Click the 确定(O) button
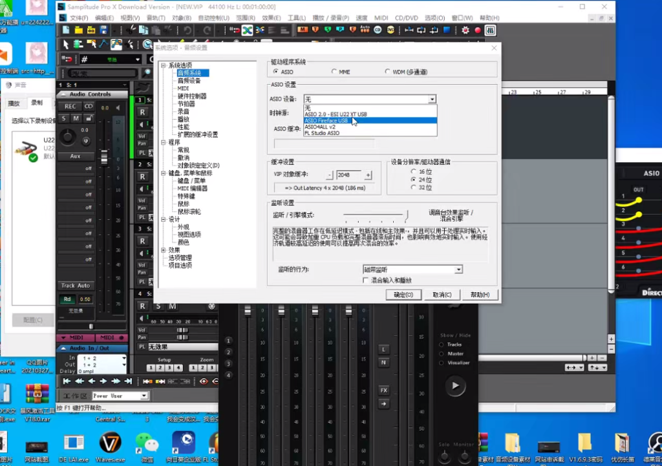This screenshot has height=466, width=662. coord(403,295)
